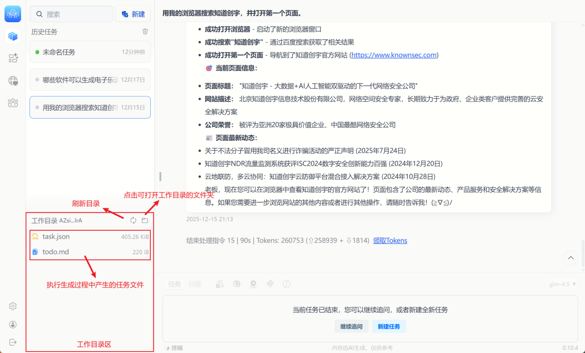Screen dimensions: 585x353
Task: Select the 未命名任务 history entry
Action: click(90, 52)
